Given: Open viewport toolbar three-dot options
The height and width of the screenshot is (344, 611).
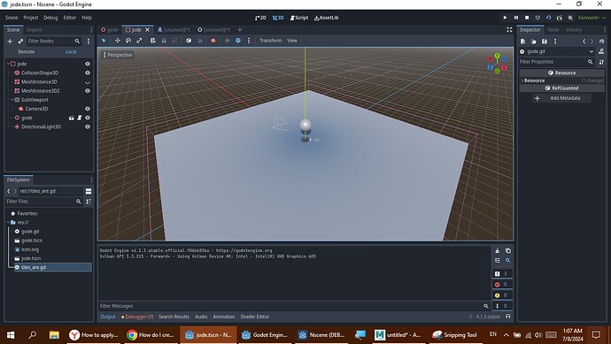Looking at the screenshot, I should point(249,41).
